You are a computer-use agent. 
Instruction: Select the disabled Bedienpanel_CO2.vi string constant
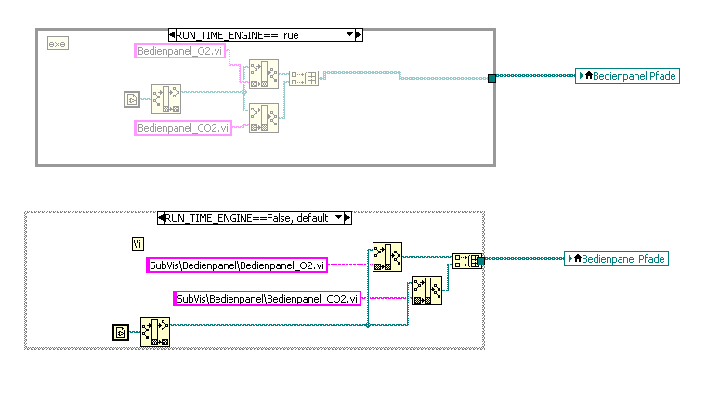[183, 128]
